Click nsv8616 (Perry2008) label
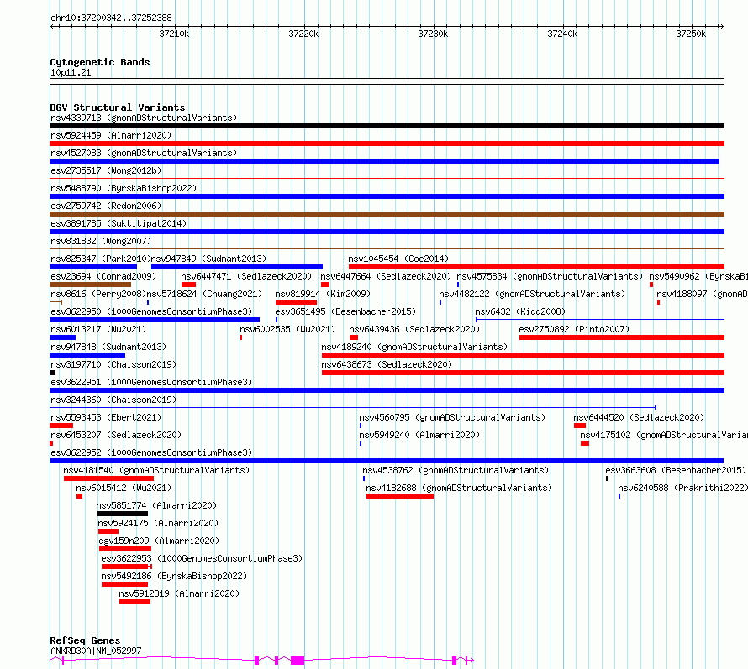748x669 pixels. click(x=98, y=294)
